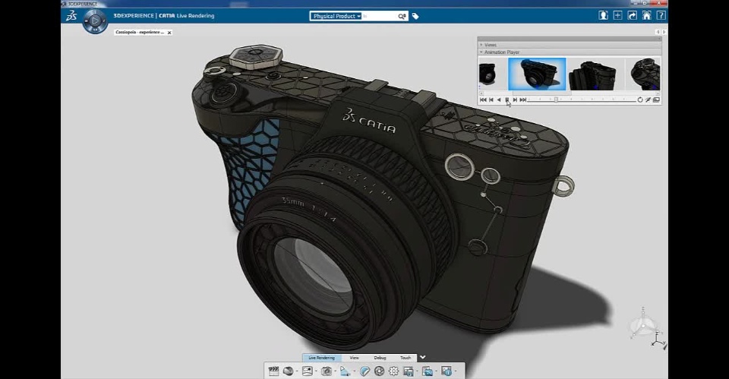The width and height of the screenshot is (729, 379).
Task: Switch to the Debug tab
Action: [380, 358]
